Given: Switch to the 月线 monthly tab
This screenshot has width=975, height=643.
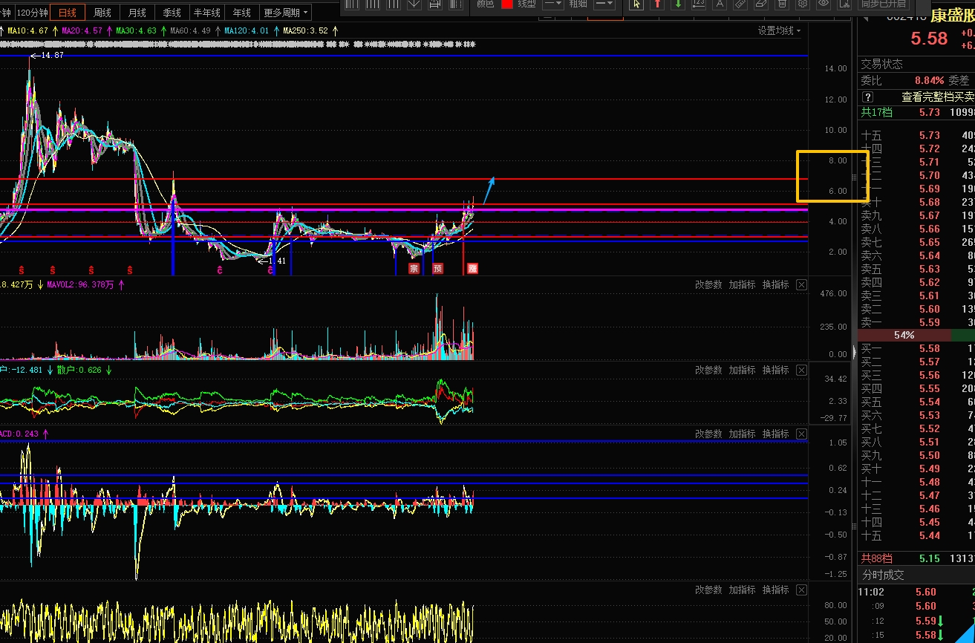Looking at the screenshot, I should 137,13.
